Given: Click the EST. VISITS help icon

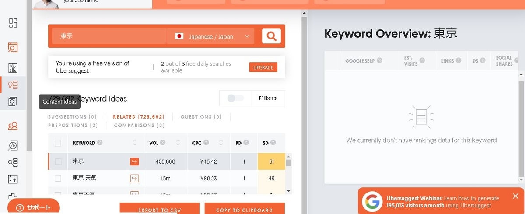Looking at the screenshot, I should [x=422, y=60].
